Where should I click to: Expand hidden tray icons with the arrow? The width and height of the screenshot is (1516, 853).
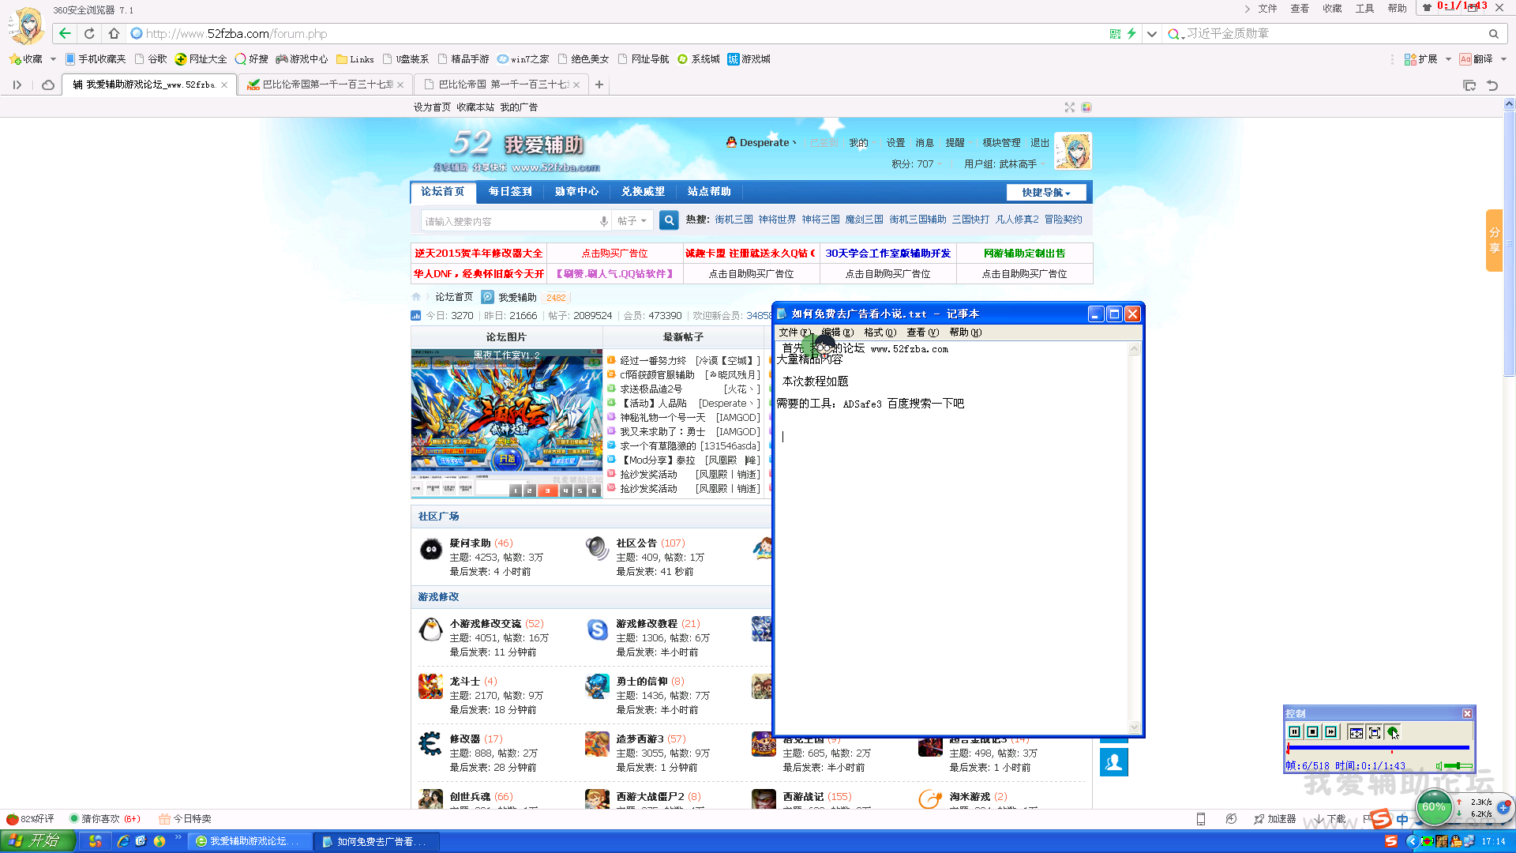(x=1412, y=842)
